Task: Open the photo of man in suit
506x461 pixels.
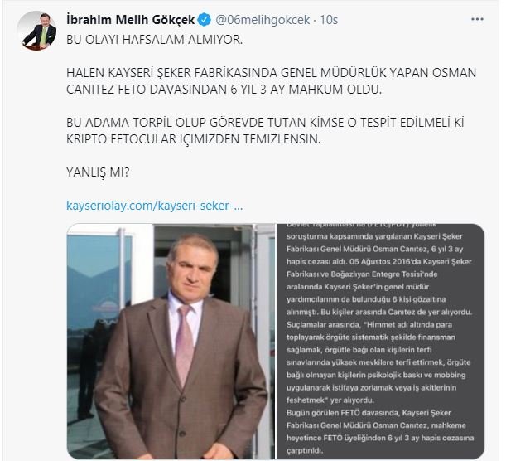Action: click(171, 341)
